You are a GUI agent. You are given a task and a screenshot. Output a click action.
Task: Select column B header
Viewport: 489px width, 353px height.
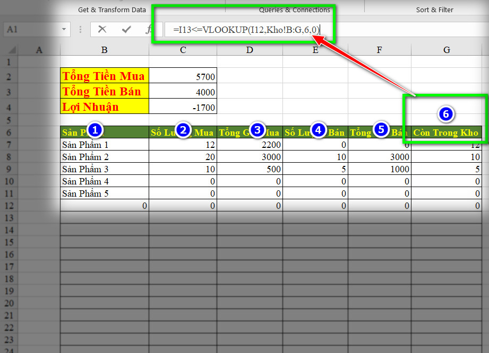point(105,50)
